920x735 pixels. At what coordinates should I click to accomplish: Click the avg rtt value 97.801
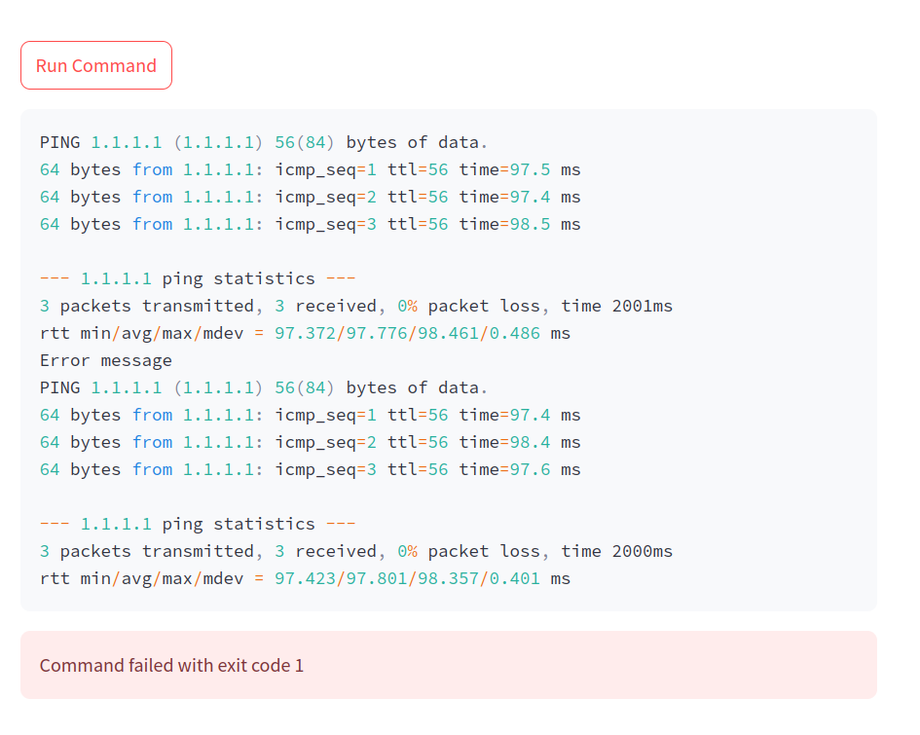click(377, 578)
